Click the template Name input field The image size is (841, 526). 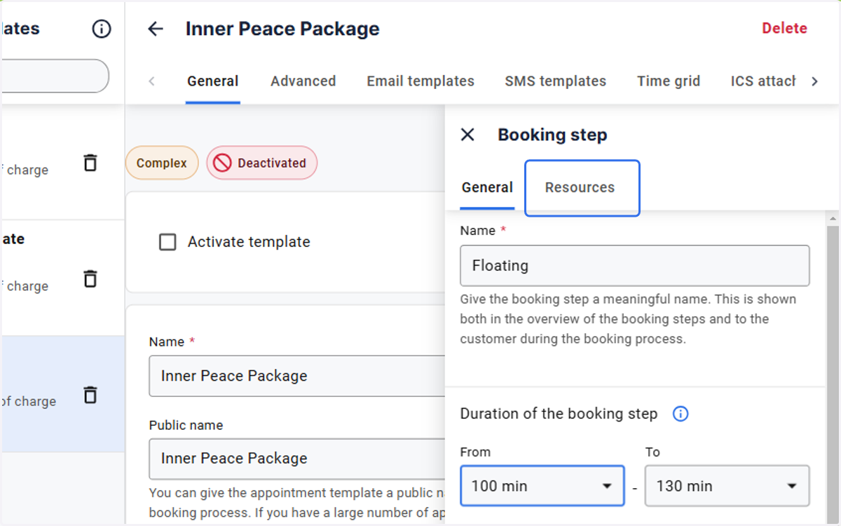297,376
